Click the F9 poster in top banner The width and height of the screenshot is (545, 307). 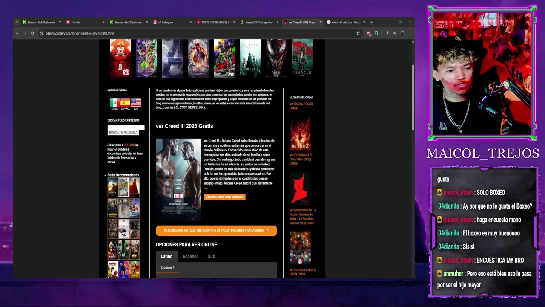[x=224, y=58]
